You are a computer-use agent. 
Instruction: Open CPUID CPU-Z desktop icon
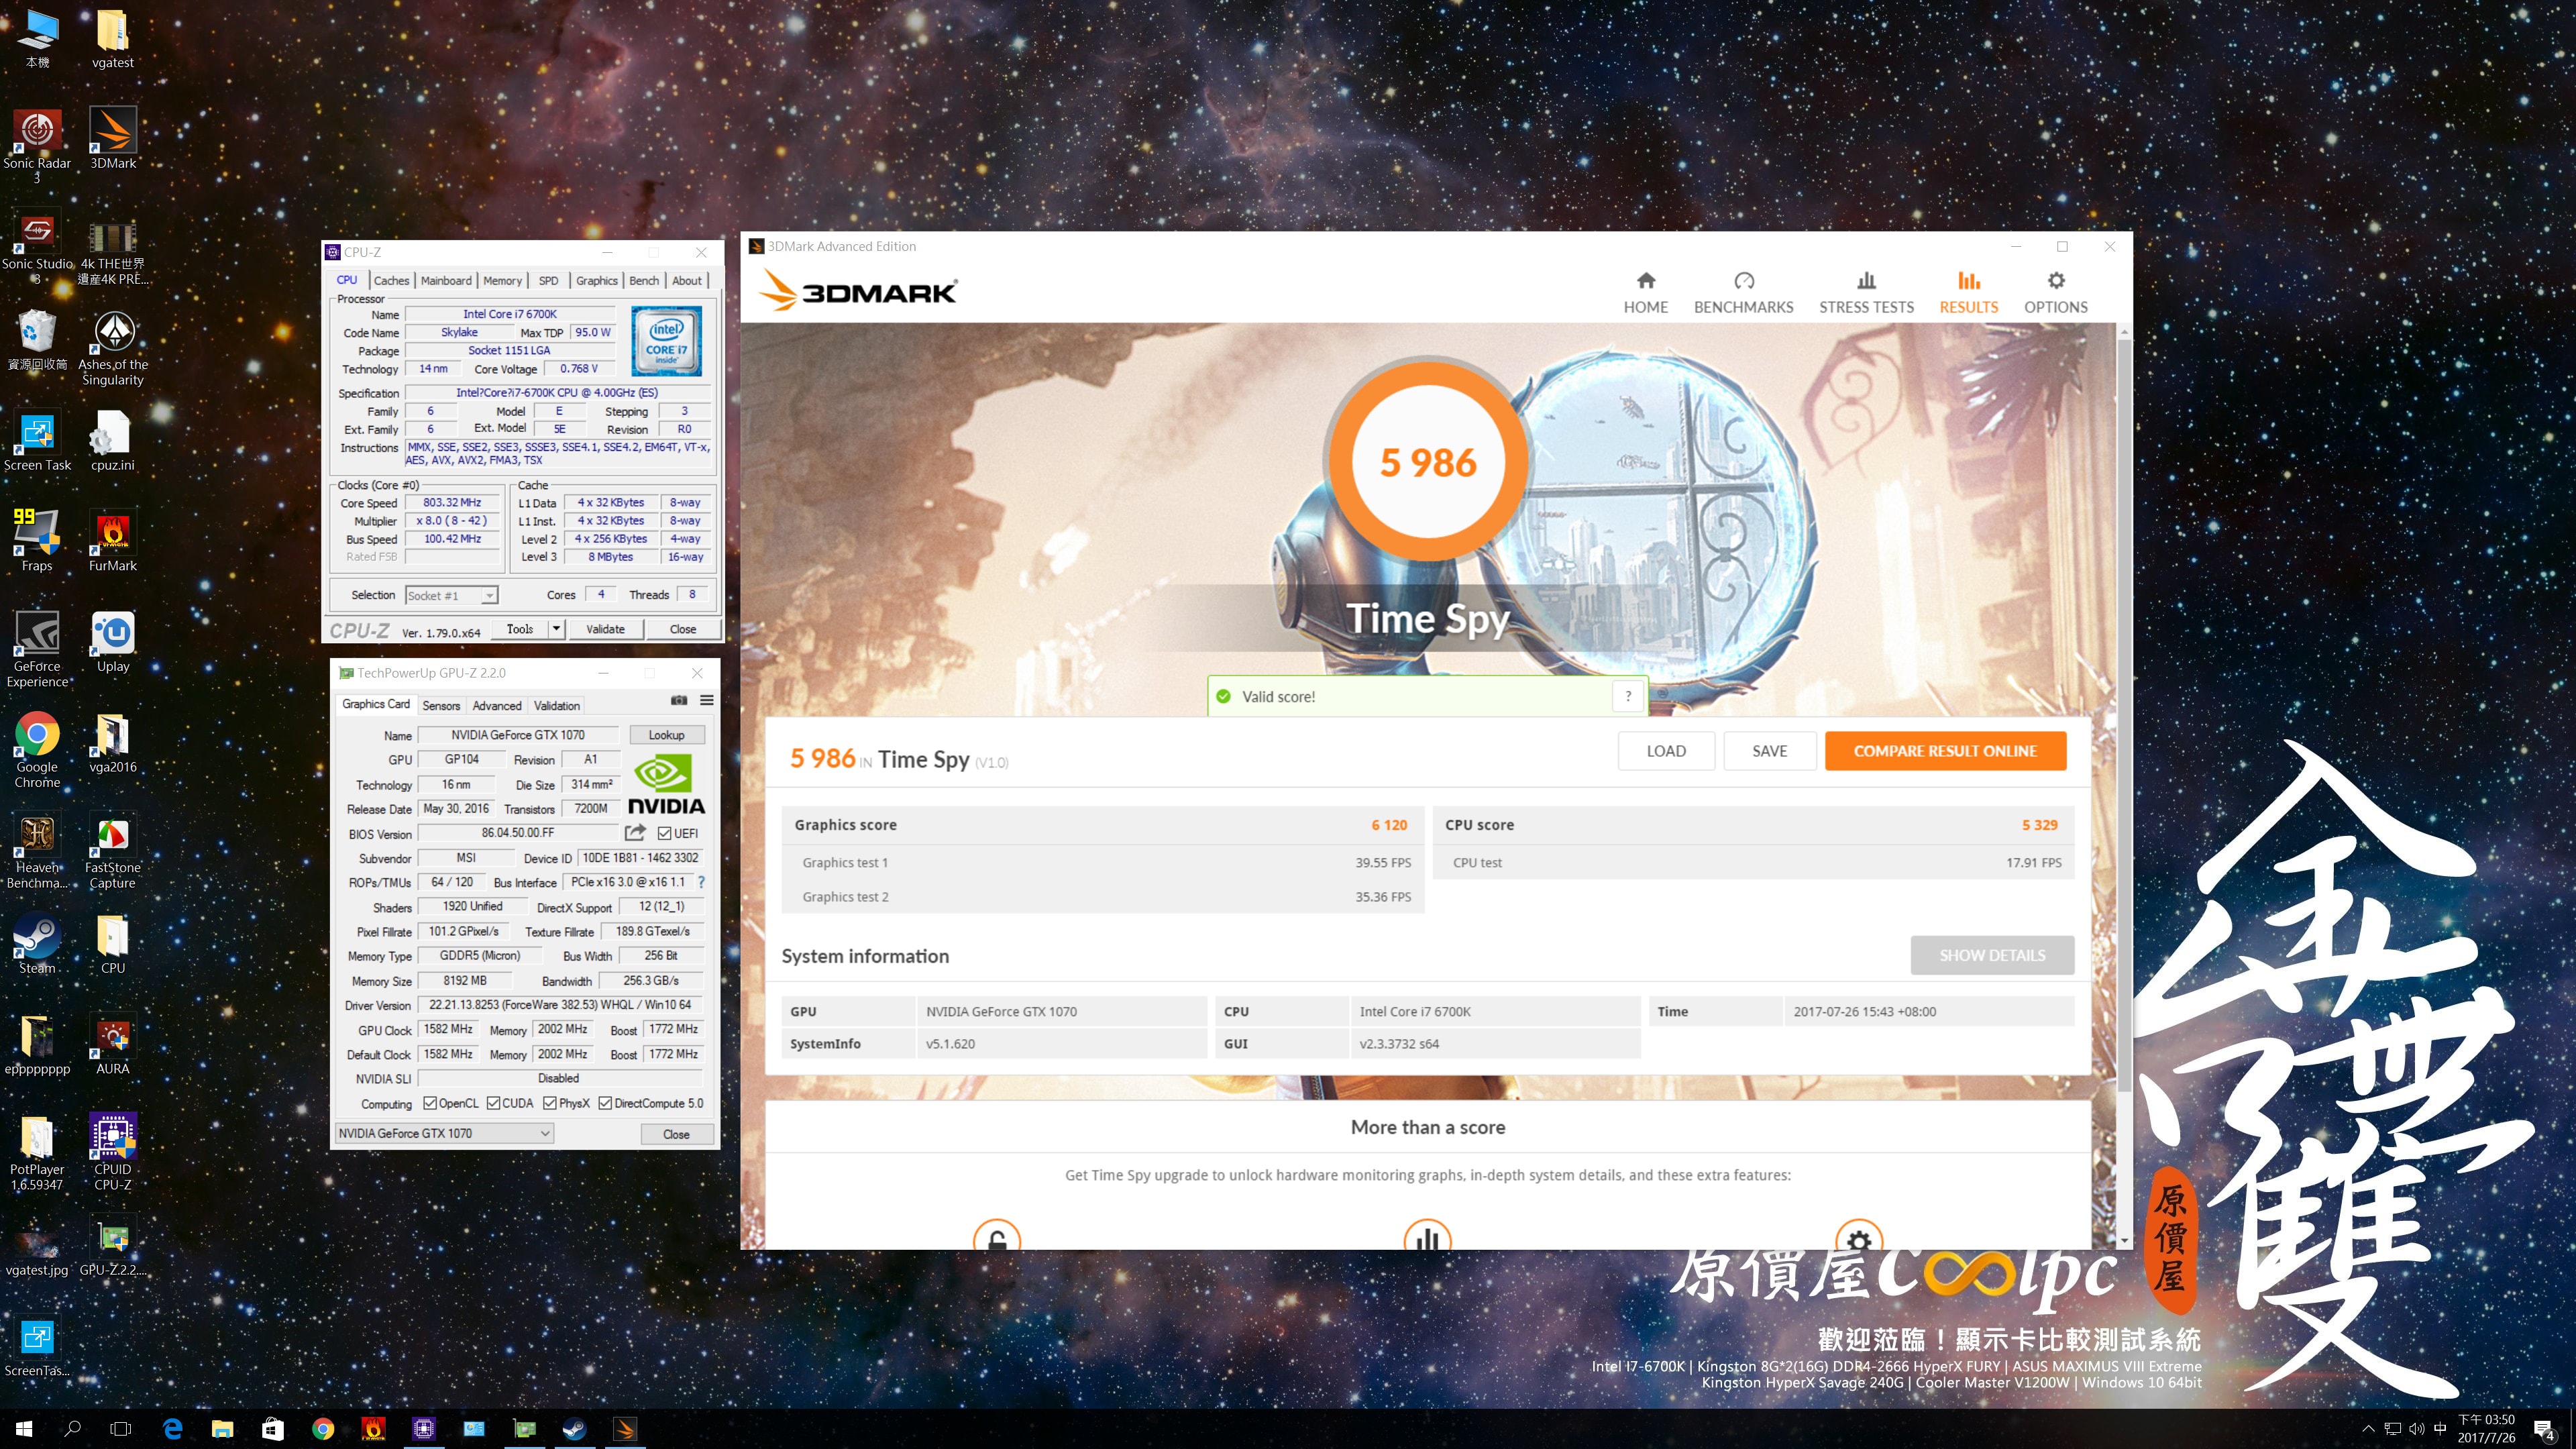click(113, 1152)
